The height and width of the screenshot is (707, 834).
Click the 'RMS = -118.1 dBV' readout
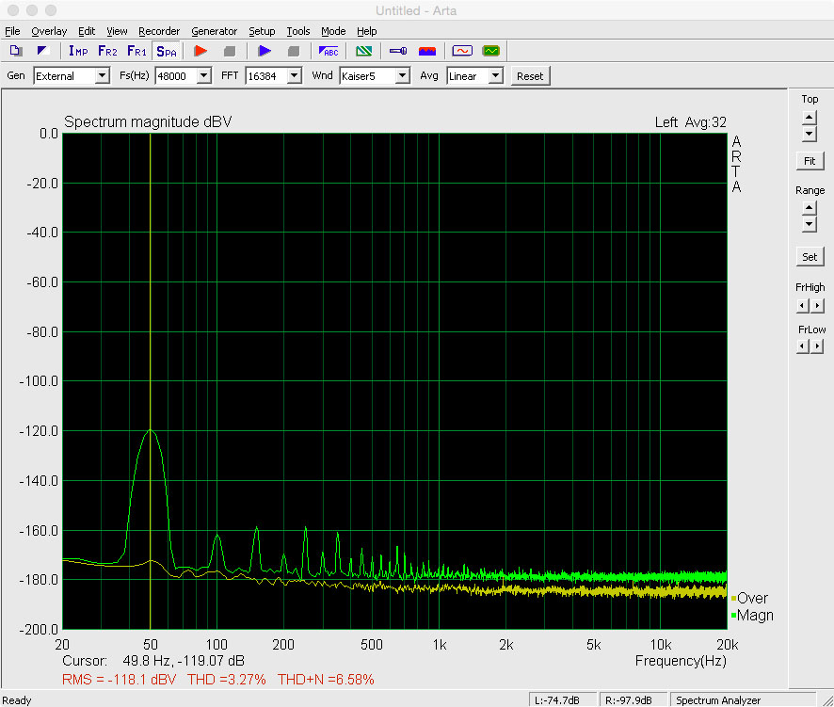click(x=120, y=680)
